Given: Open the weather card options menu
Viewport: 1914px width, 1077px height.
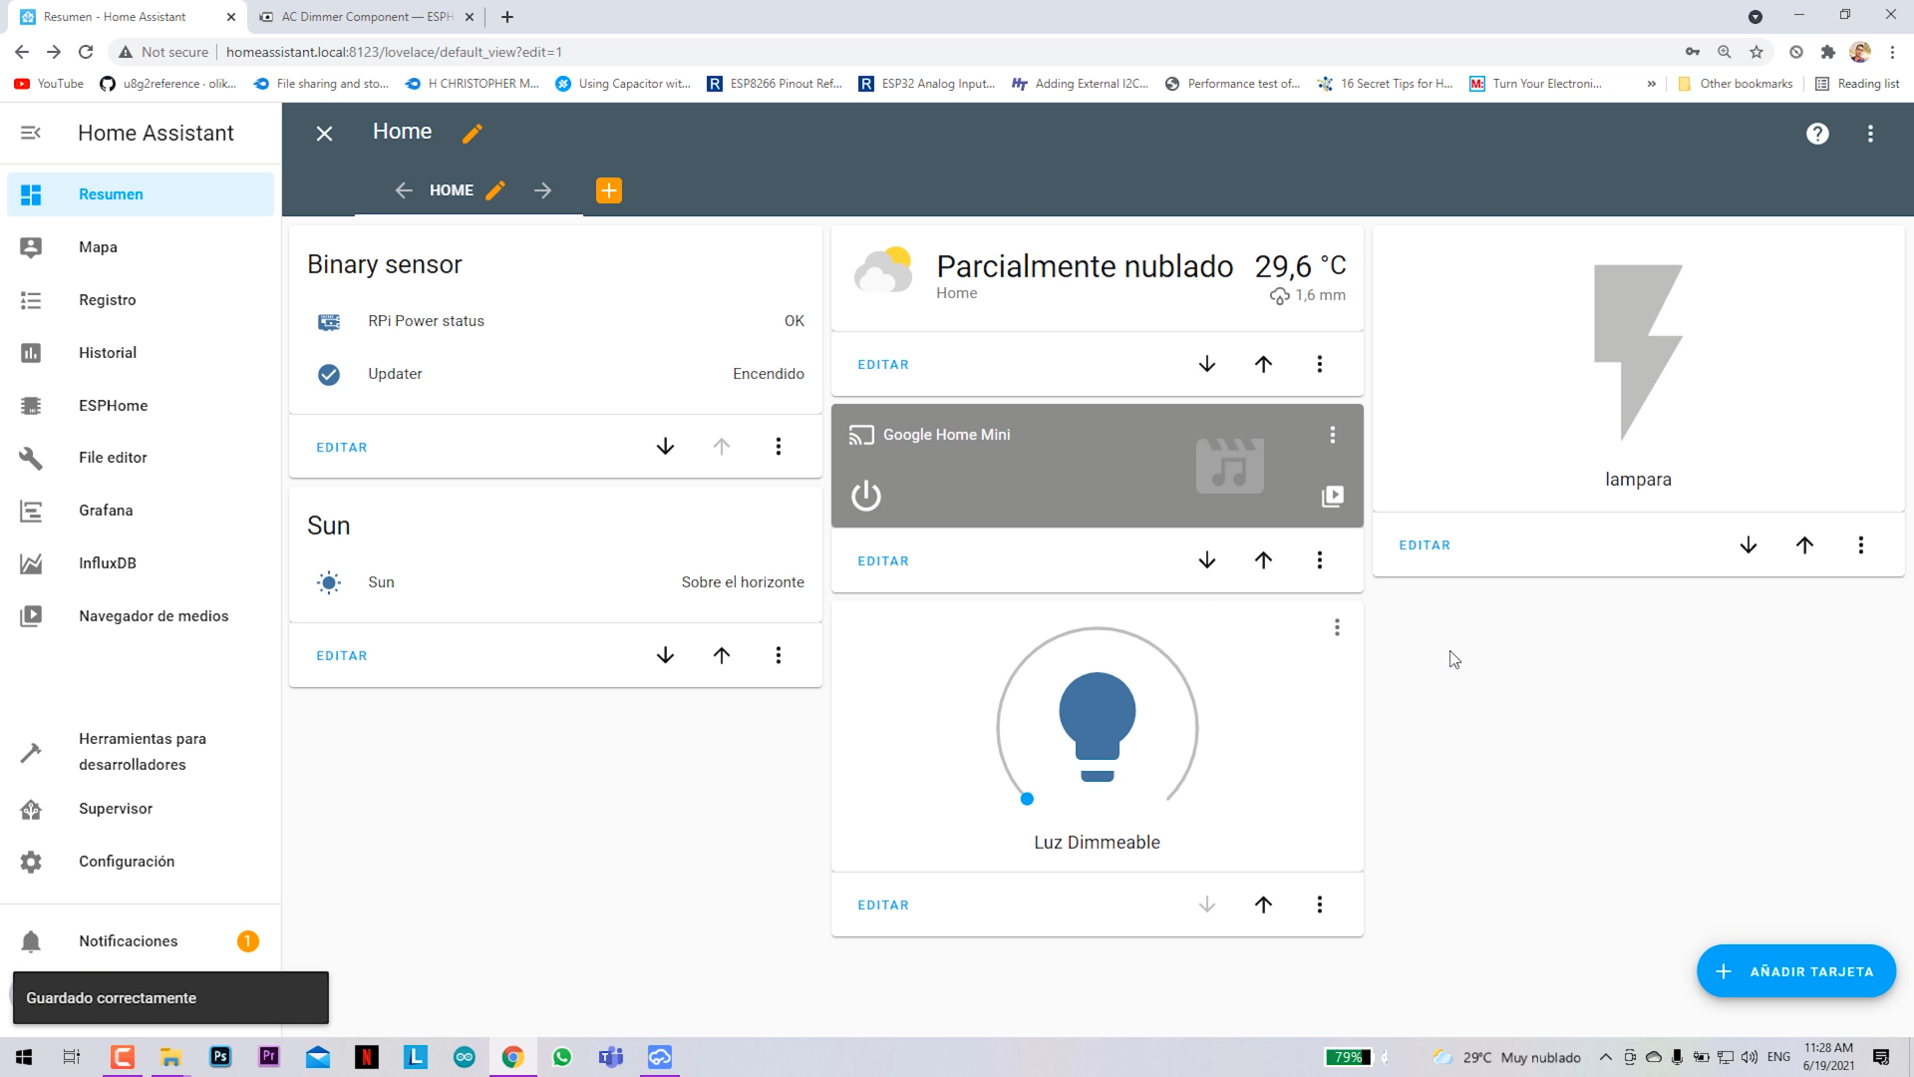Looking at the screenshot, I should 1319,364.
